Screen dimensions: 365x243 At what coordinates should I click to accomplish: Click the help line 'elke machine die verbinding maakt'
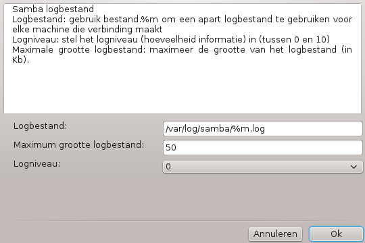click(x=87, y=29)
